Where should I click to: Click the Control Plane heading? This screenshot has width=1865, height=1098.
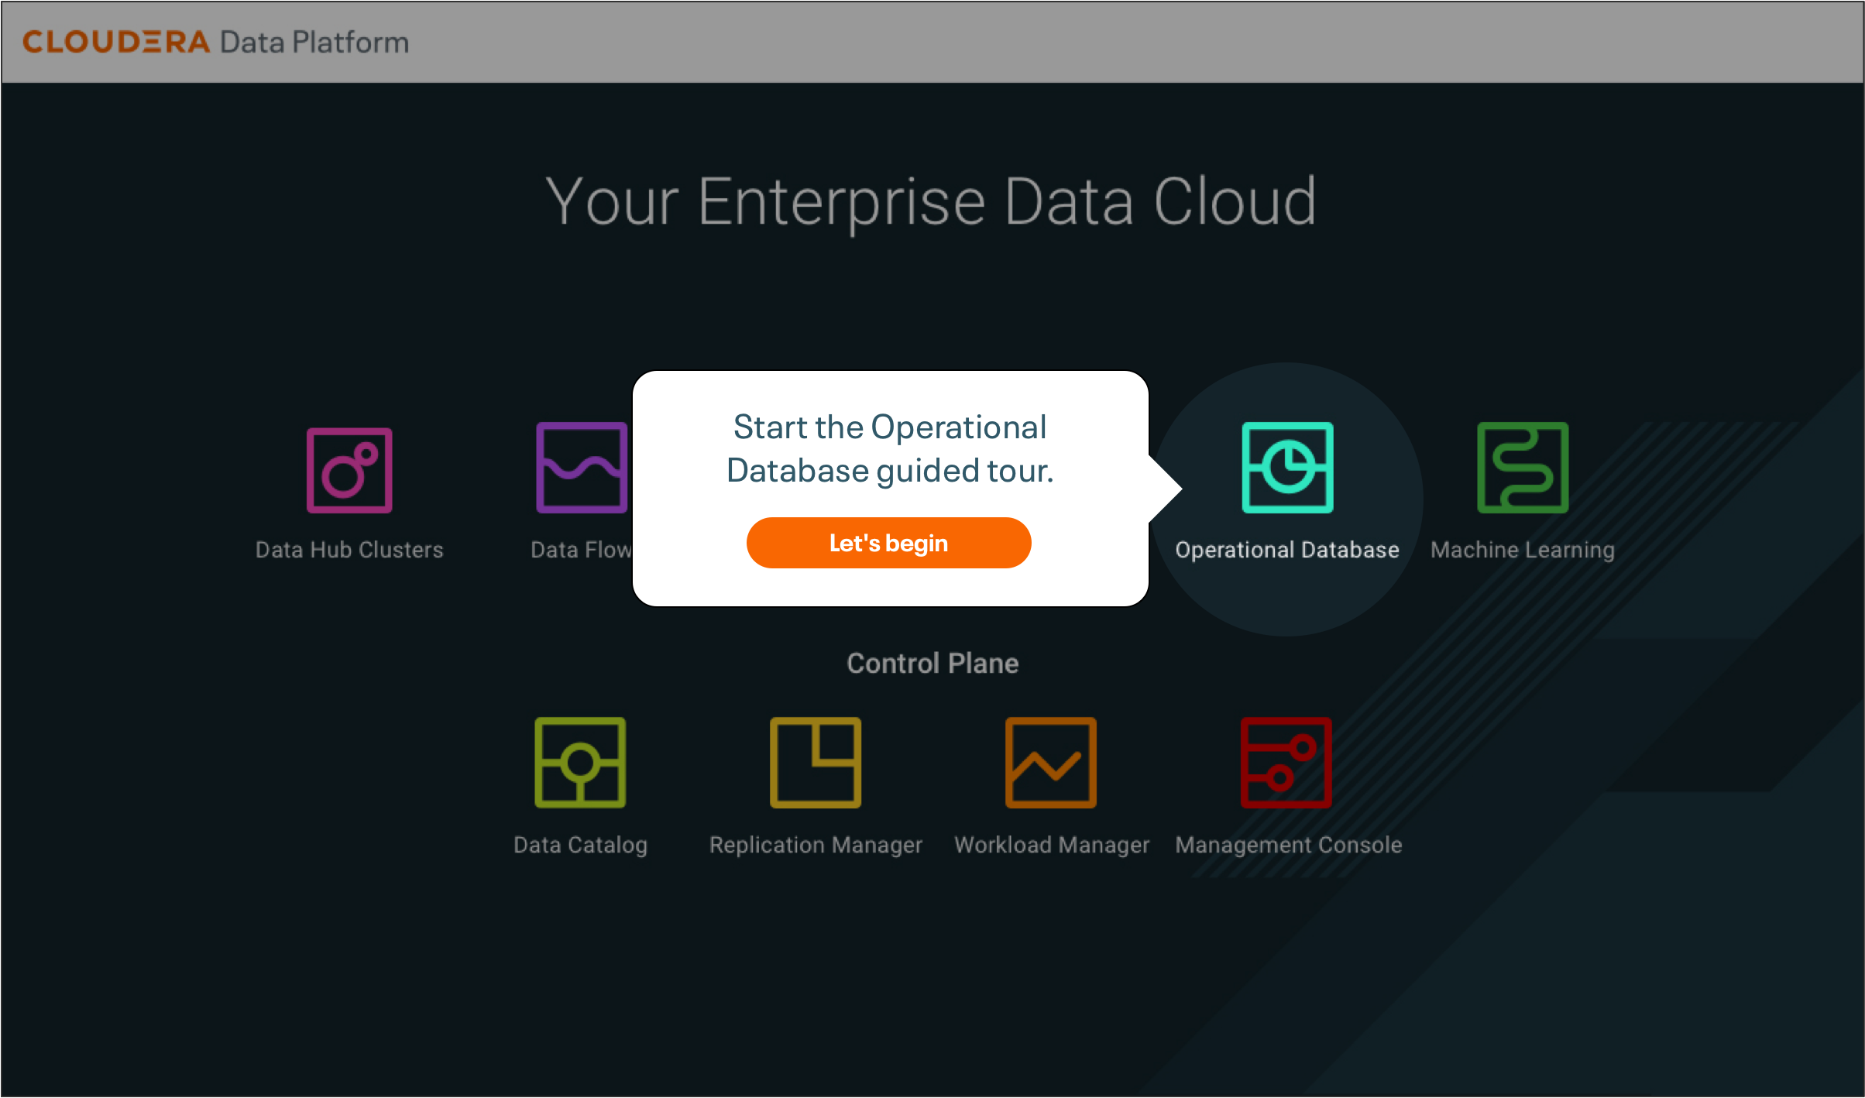(x=933, y=663)
